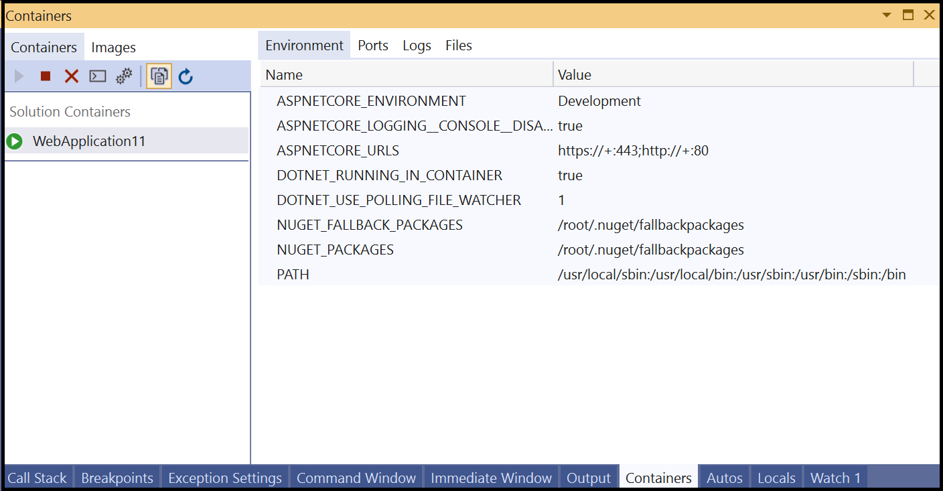View the container Logs tab

point(417,45)
